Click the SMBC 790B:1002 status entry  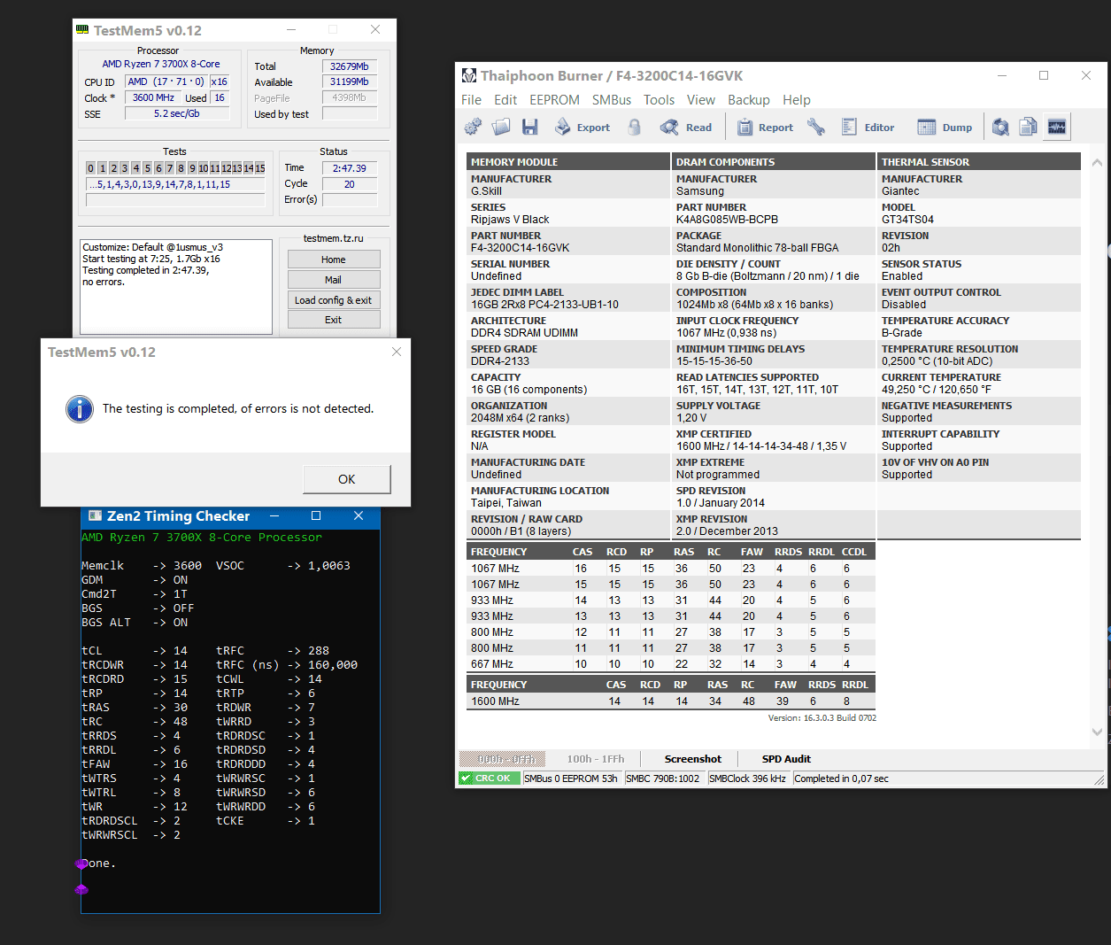coord(663,778)
